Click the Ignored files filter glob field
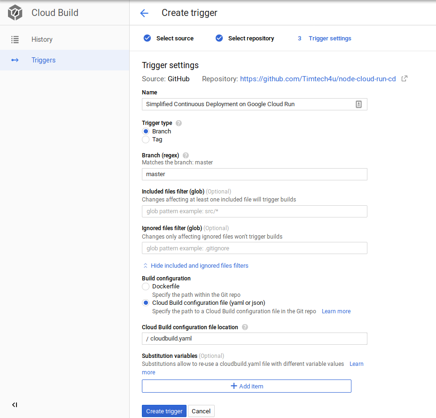436x418 pixels. (255, 248)
